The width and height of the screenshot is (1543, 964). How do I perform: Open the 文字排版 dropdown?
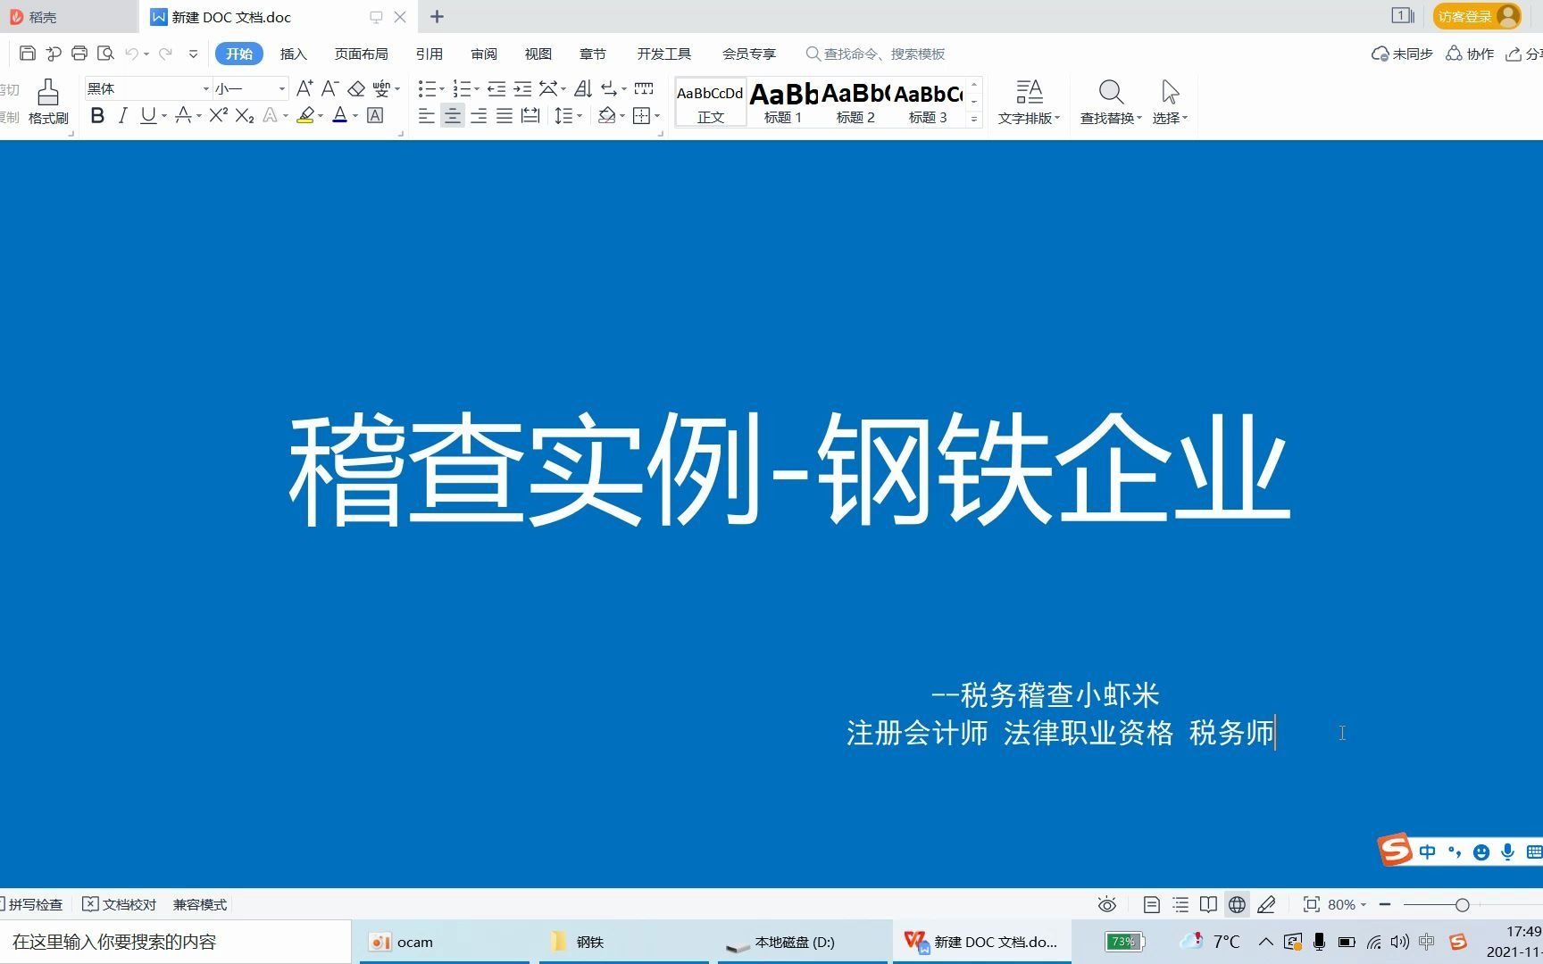tap(1029, 102)
